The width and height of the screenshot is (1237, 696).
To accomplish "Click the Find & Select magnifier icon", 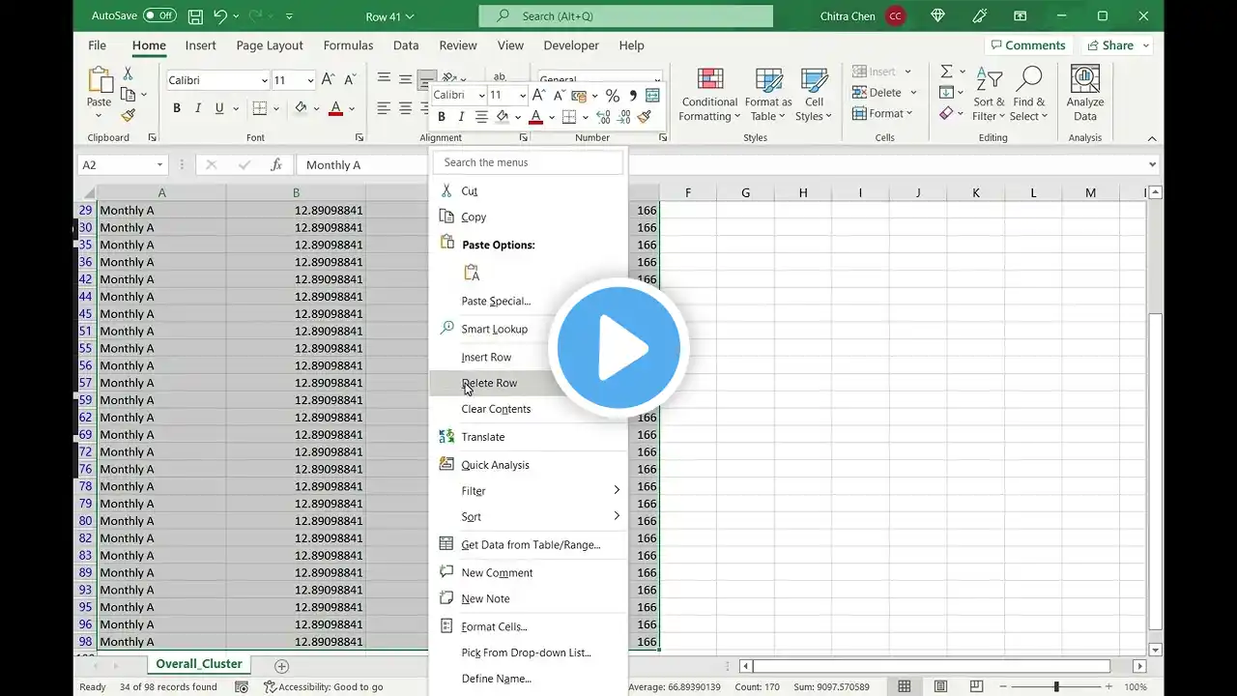I will coord(1028,80).
